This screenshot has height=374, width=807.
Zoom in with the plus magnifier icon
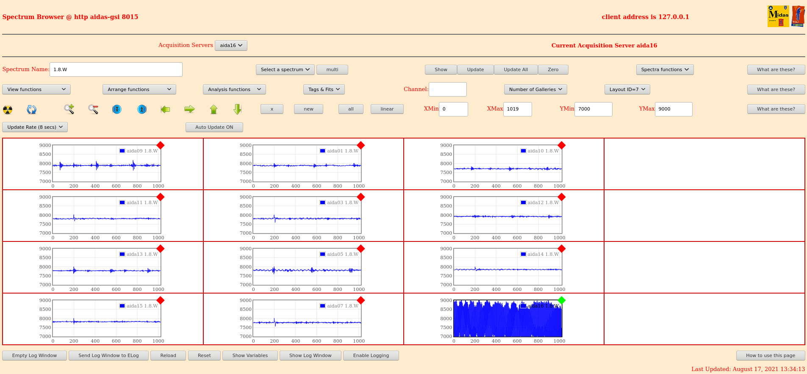(69, 109)
